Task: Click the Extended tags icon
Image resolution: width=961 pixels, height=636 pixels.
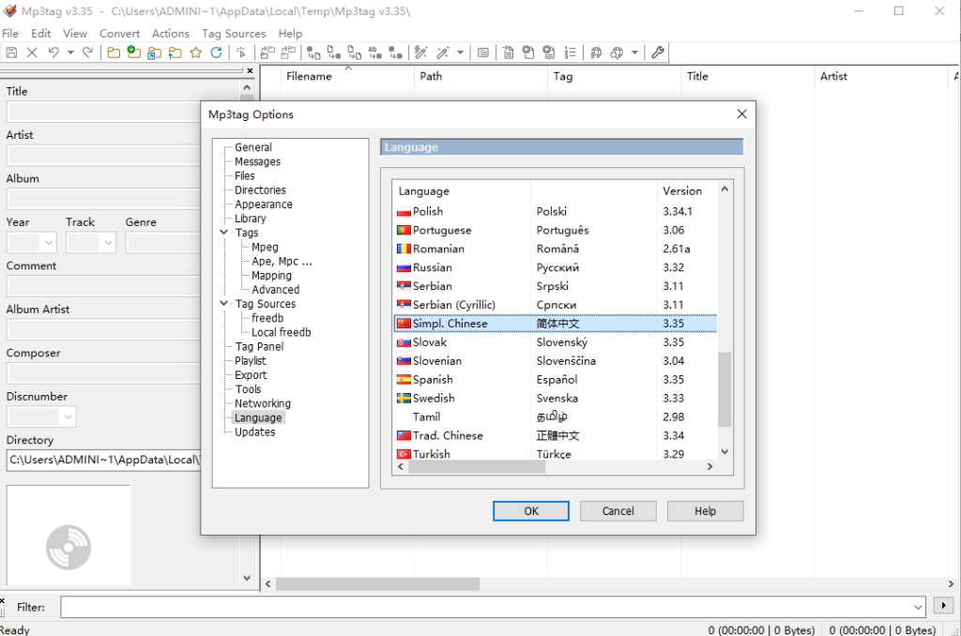Action: pyautogui.click(x=483, y=53)
